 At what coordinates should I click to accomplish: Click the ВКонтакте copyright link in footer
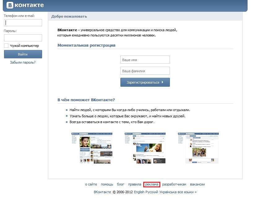[x=102, y=192]
